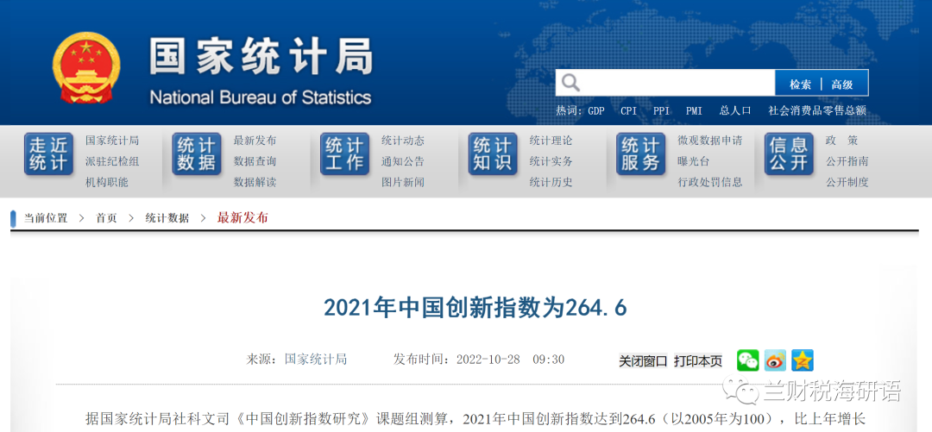
Task: Open 国家统计局 menu link
Action: (x=111, y=141)
